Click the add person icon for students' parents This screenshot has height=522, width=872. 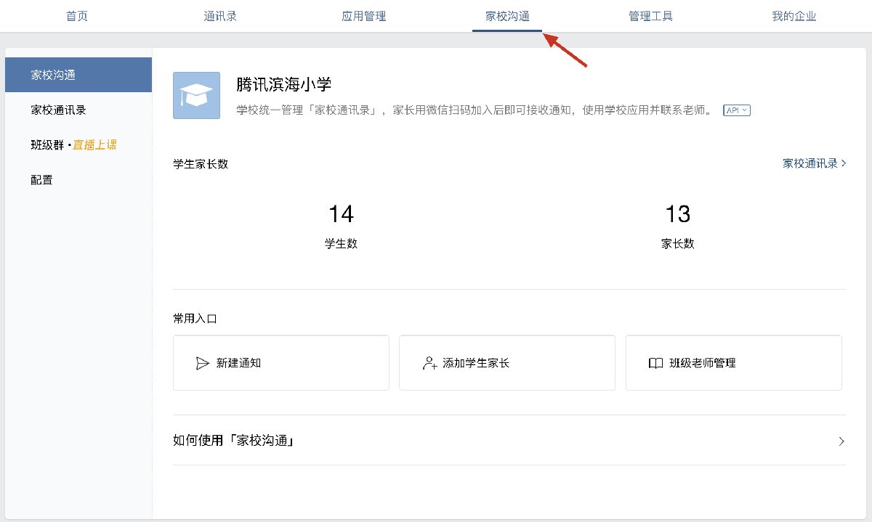pyautogui.click(x=429, y=363)
